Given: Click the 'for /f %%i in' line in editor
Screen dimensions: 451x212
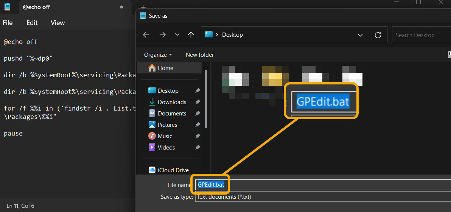Looking at the screenshot, I should pos(70,109).
